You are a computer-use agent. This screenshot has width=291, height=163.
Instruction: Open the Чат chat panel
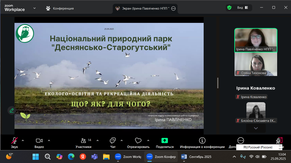[113, 142]
